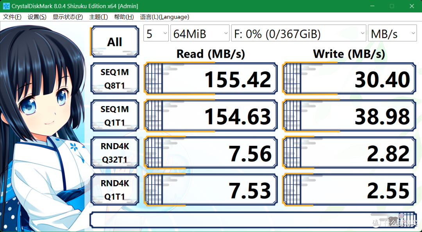Image resolution: width=422 pixels, height=232 pixels.
Task: Open the 主题(T) menu
Action: click(x=98, y=17)
